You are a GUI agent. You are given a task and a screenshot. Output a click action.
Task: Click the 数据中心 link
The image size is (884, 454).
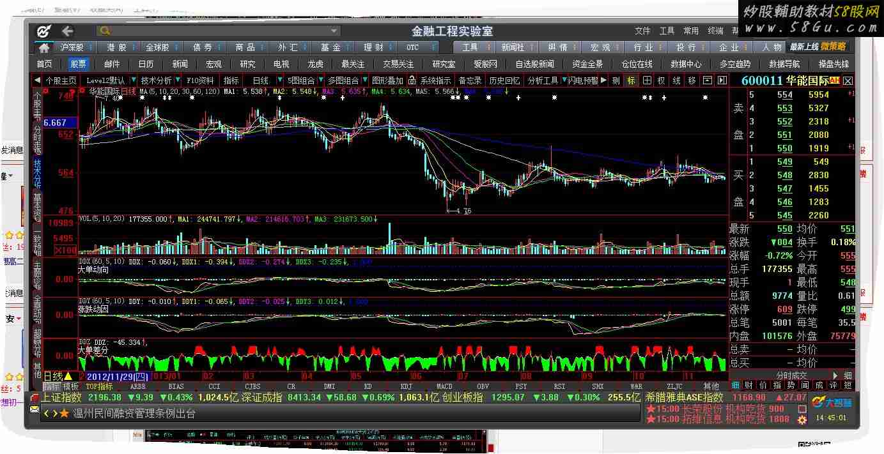click(x=686, y=64)
